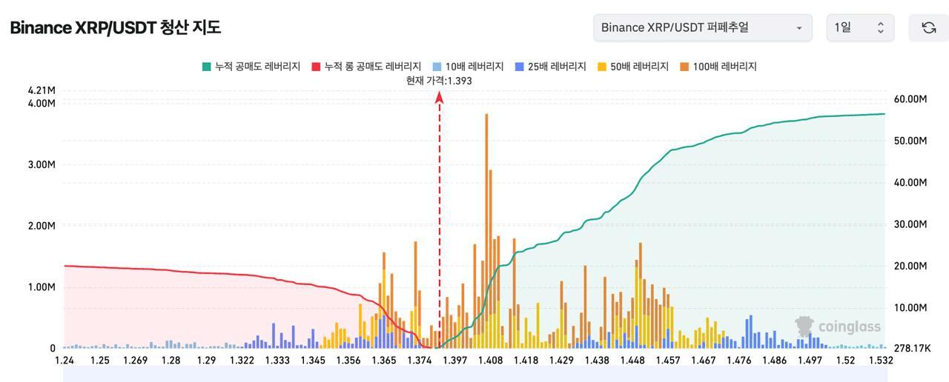Click the x-axis label 1.374
This screenshot has width=949, height=382.
(x=420, y=360)
